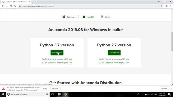This screenshot has height=97, width=173.
Task: Click the download warning triangle icon
Action: pyautogui.click(x=4, y=89)
